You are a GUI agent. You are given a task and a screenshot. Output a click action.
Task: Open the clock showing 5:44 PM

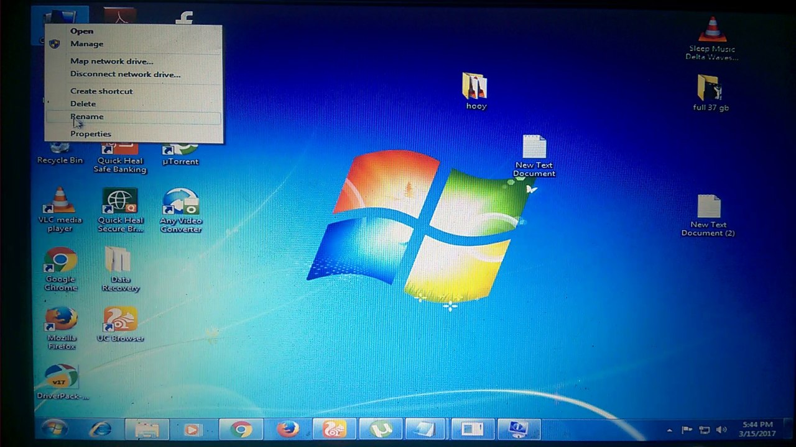[757, 429]
